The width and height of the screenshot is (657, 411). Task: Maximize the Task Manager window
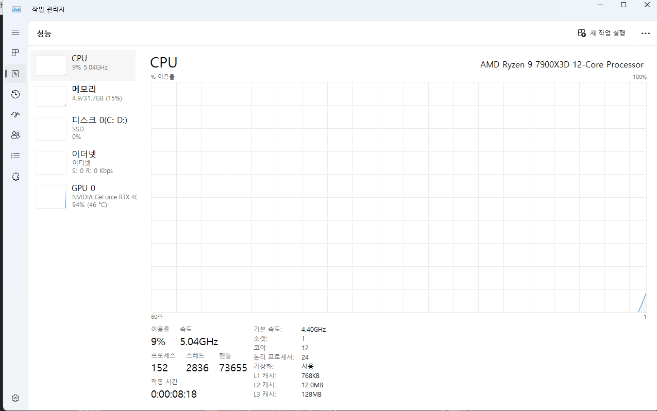[x=624, y=5]
